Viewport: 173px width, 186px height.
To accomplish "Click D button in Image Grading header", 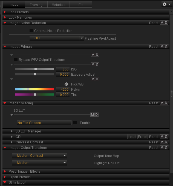I will [x=166, y=103].
